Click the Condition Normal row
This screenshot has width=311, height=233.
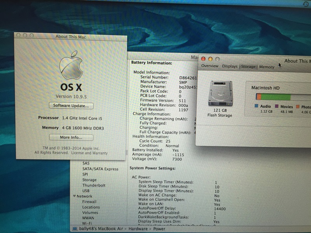tap(159, 146)
